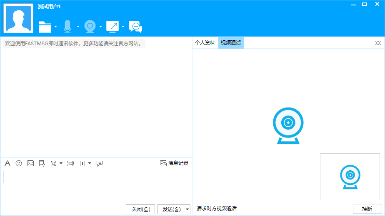Click in the message input box
The width and height of the screenshot is (385, 216).
click(97, 186)
